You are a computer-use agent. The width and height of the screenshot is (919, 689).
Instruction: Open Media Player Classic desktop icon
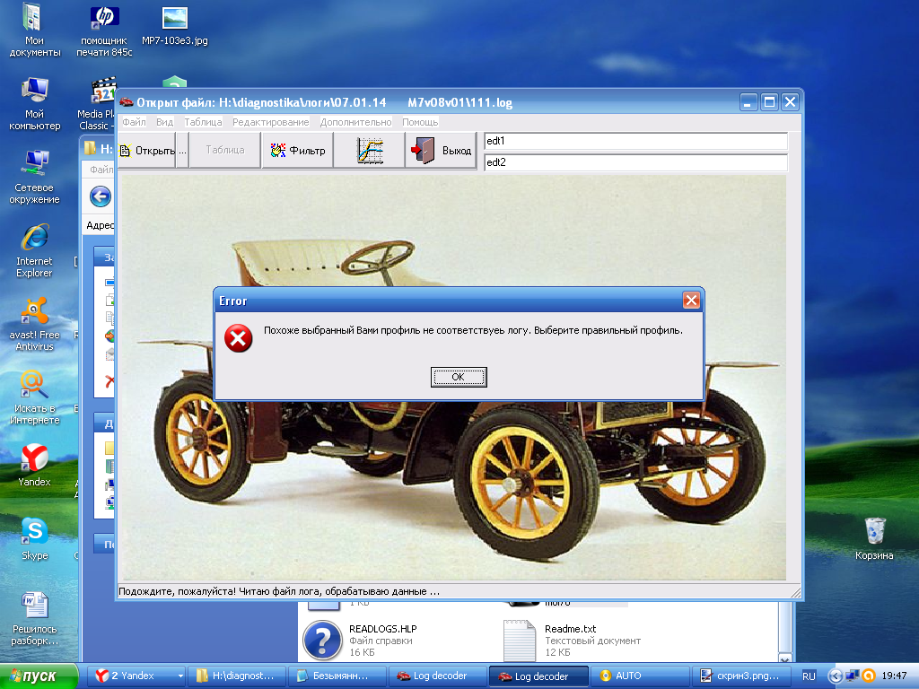97,104
